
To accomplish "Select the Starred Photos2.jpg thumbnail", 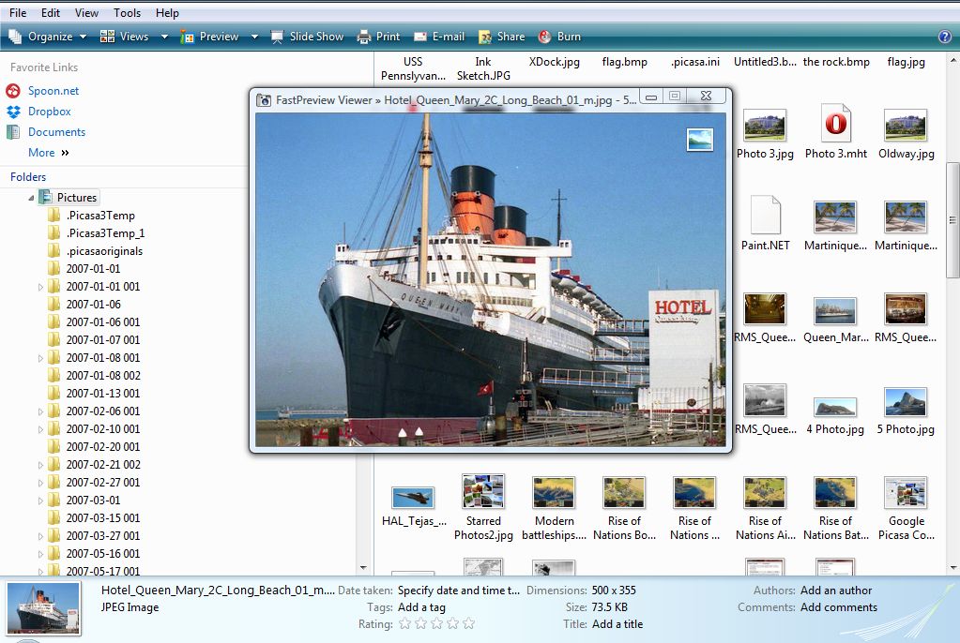I will [x=483, y=491].
